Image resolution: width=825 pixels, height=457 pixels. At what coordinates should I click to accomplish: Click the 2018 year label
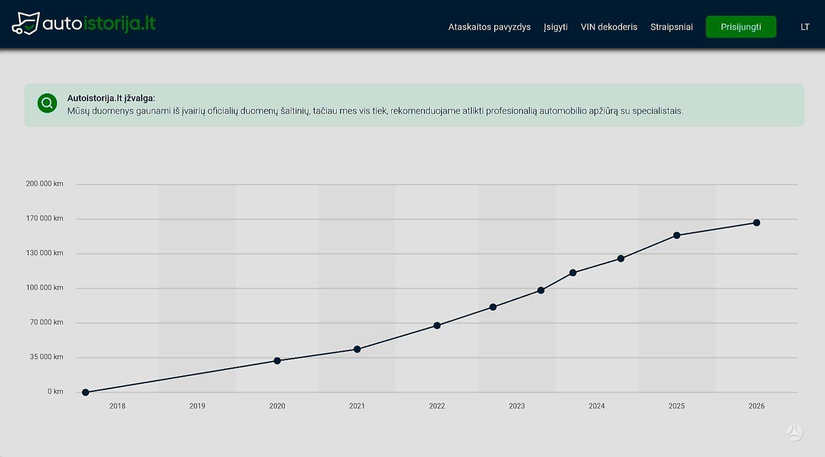(118, 406)
